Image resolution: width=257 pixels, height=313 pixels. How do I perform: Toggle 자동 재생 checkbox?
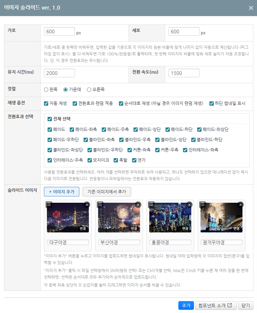(x=46, y=103)
